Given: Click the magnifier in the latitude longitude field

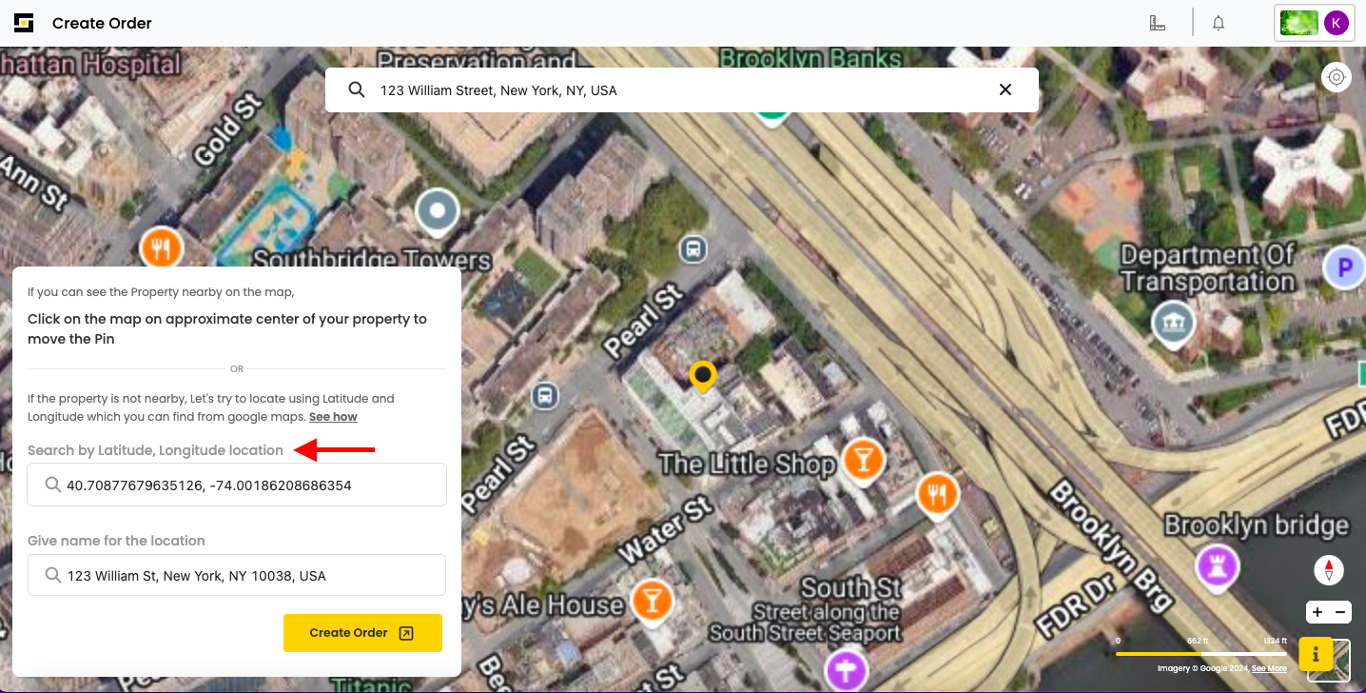Looking at the screenshot, I should pyautogui.click(x=53, y=485).
